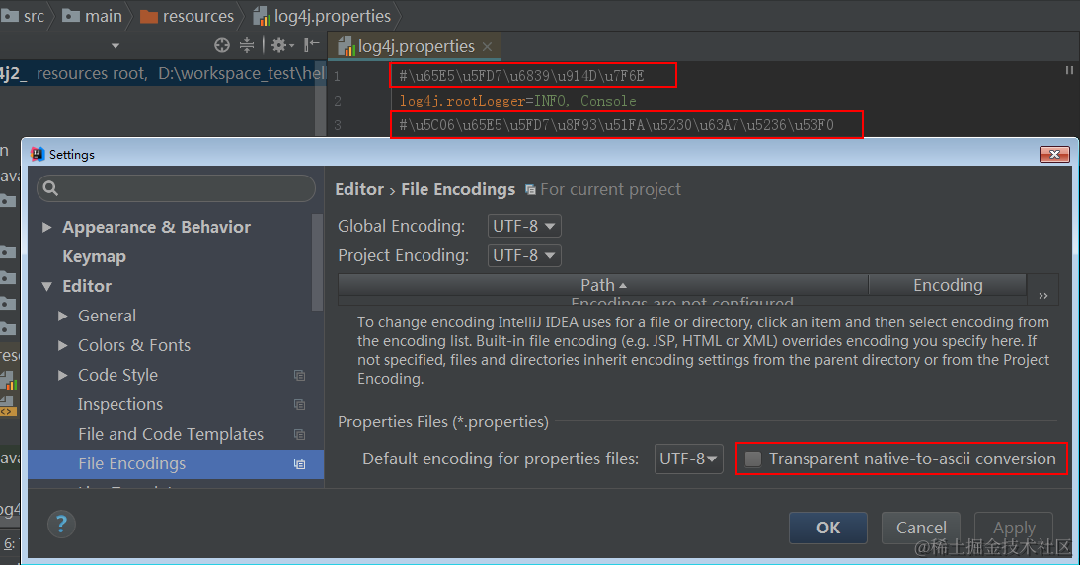Click the scroll-from-source target icon
1080x565 pixels.
(222, 45)
